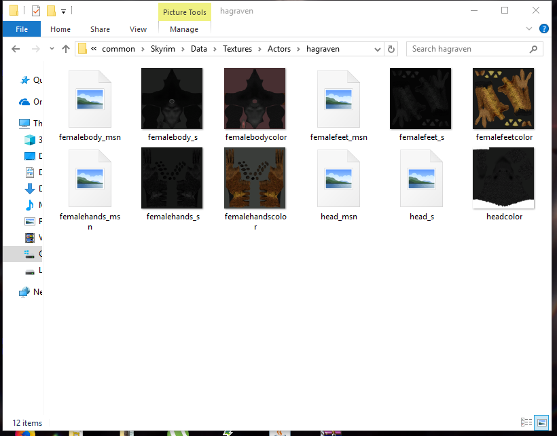Open the 3D Objects folder in sidebar
This screenshot has height=436, width=557.
pos(33,139)
